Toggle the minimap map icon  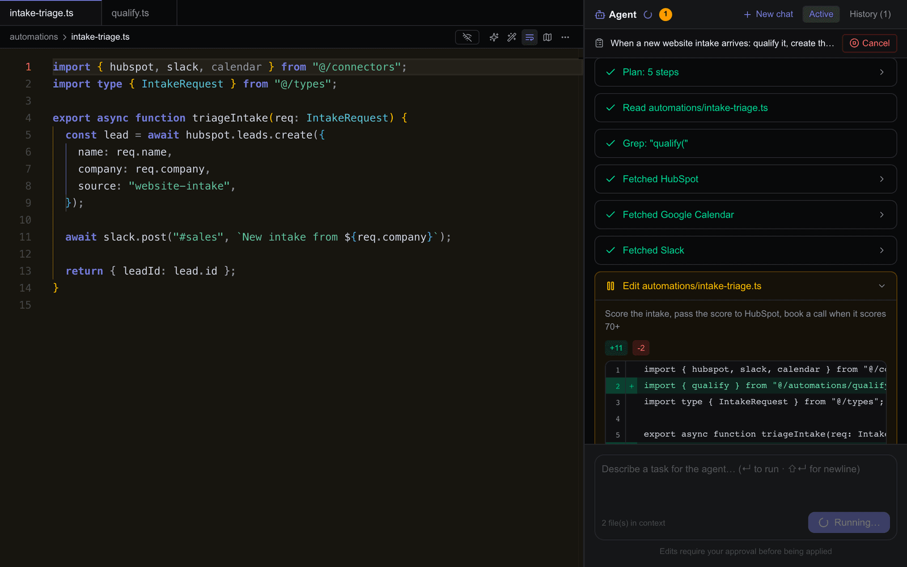[x=547, y=37]
